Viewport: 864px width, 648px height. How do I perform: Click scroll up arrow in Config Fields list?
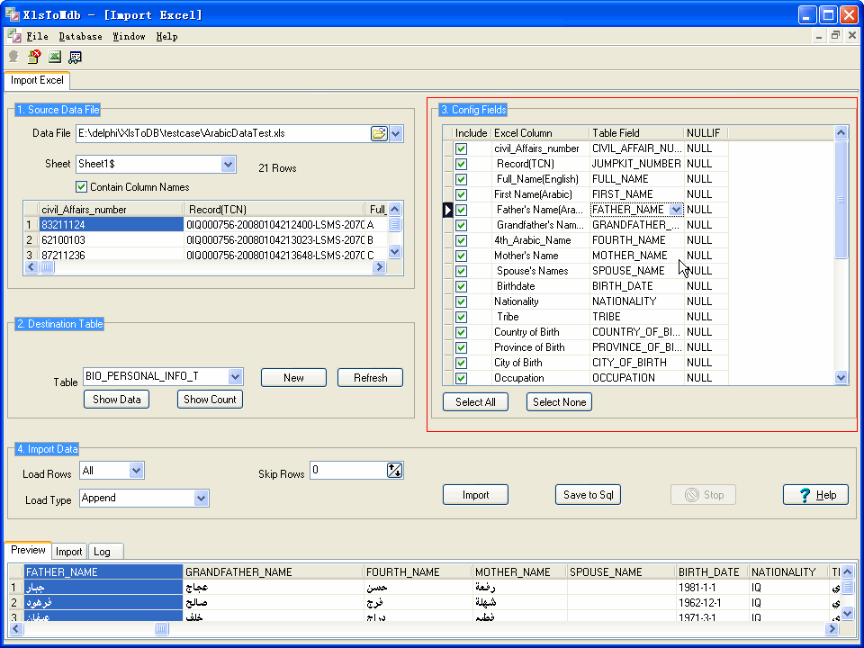(x=841, y=133)
